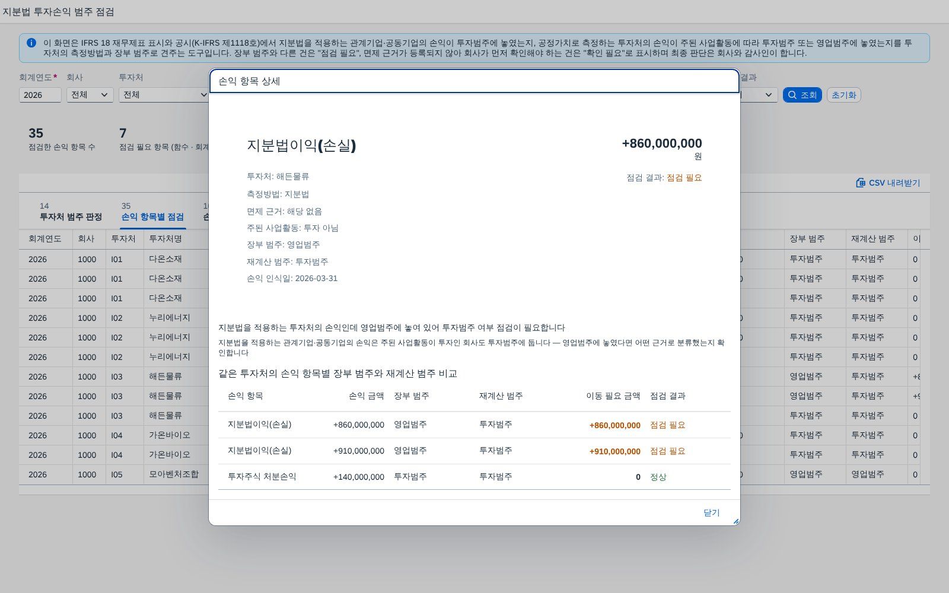Click the 35 점검한 손익 항목 수 KPI
This screenshot has width=949, height=593.
coord(62,139)
